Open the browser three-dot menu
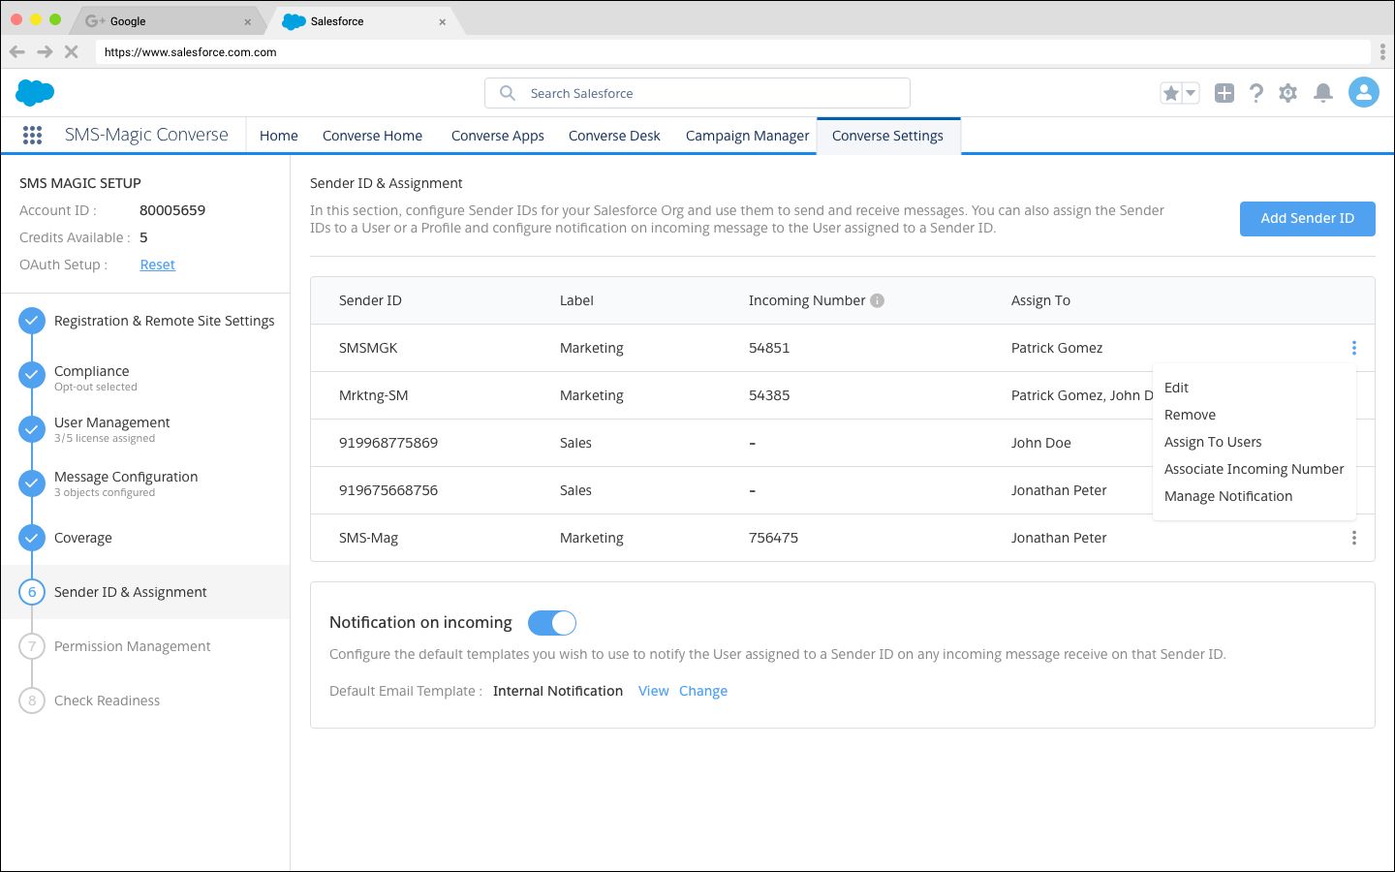The image size is (1395, 872). click(1382, 52)
